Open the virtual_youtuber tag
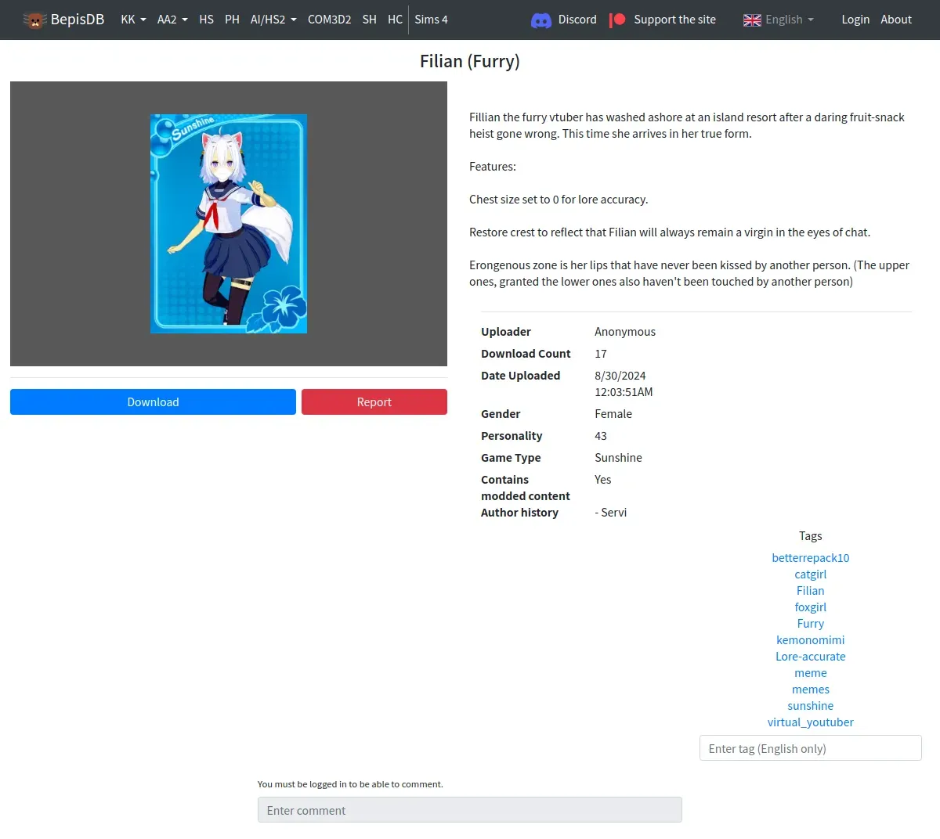Viewport: 940px width, 839px height. click(x=811, y=722)
